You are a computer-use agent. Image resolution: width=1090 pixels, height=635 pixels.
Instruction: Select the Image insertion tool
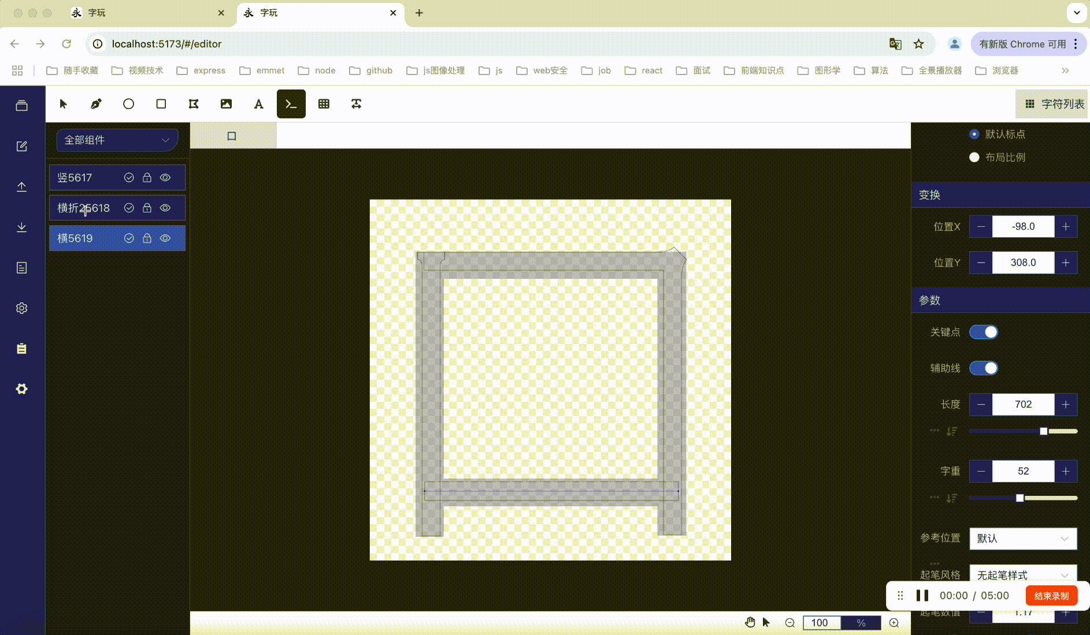click(225, 104)
